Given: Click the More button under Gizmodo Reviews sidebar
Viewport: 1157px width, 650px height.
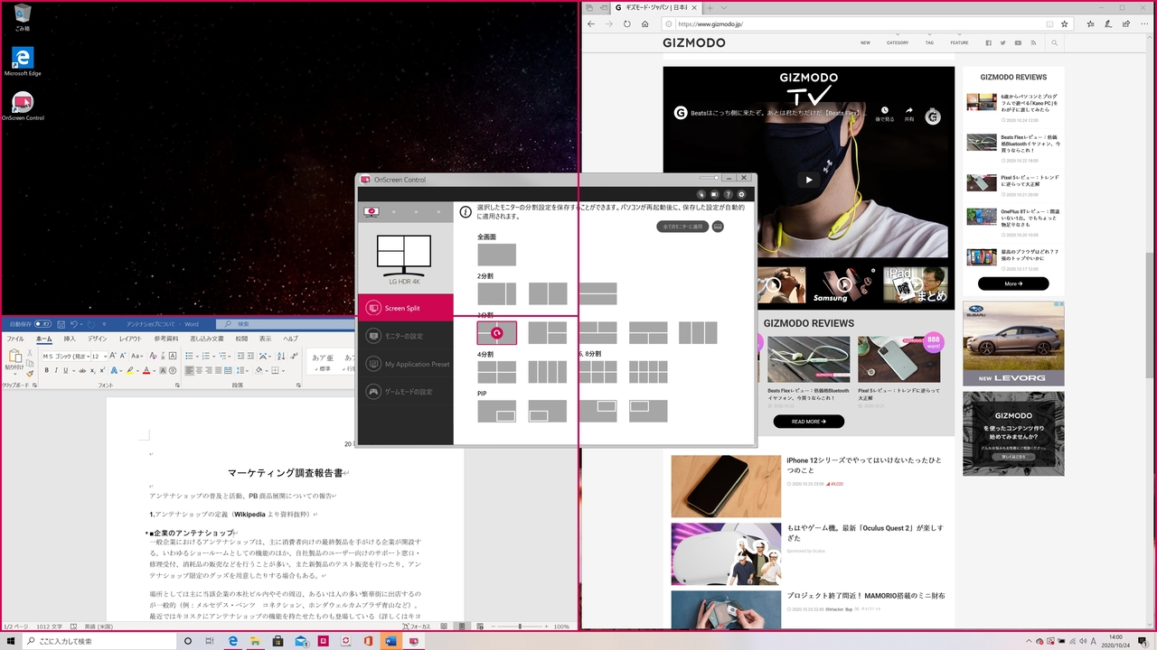Looking at the screenshot, I should (1013, 283).
